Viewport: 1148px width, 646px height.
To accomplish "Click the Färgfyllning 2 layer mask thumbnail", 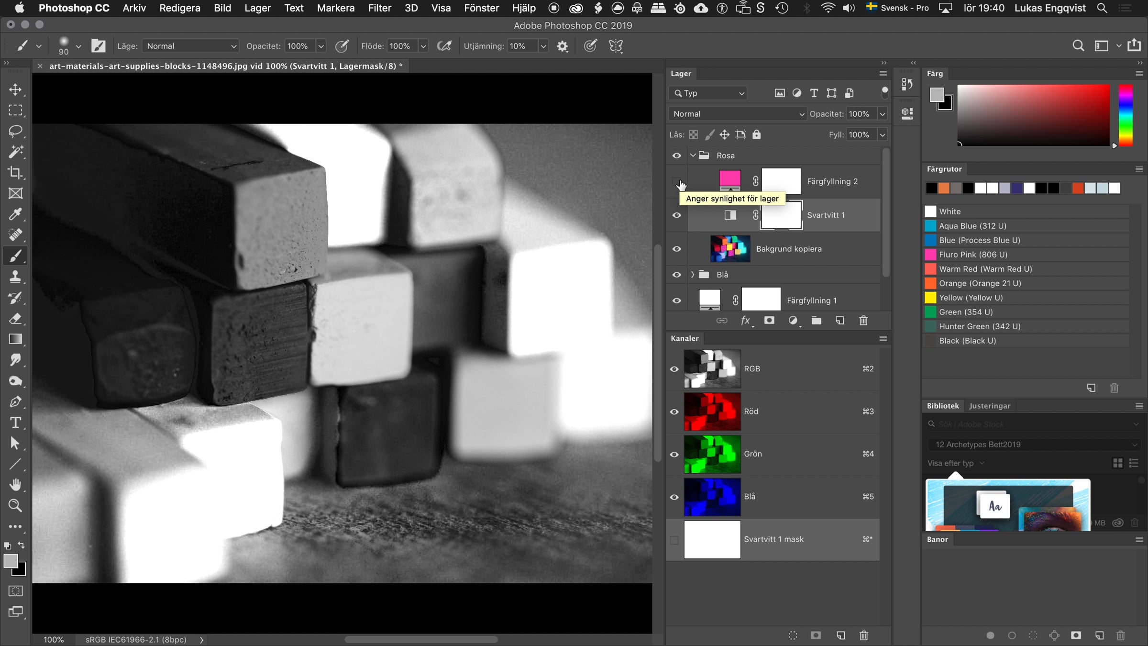I will click(x=781, y=181).
